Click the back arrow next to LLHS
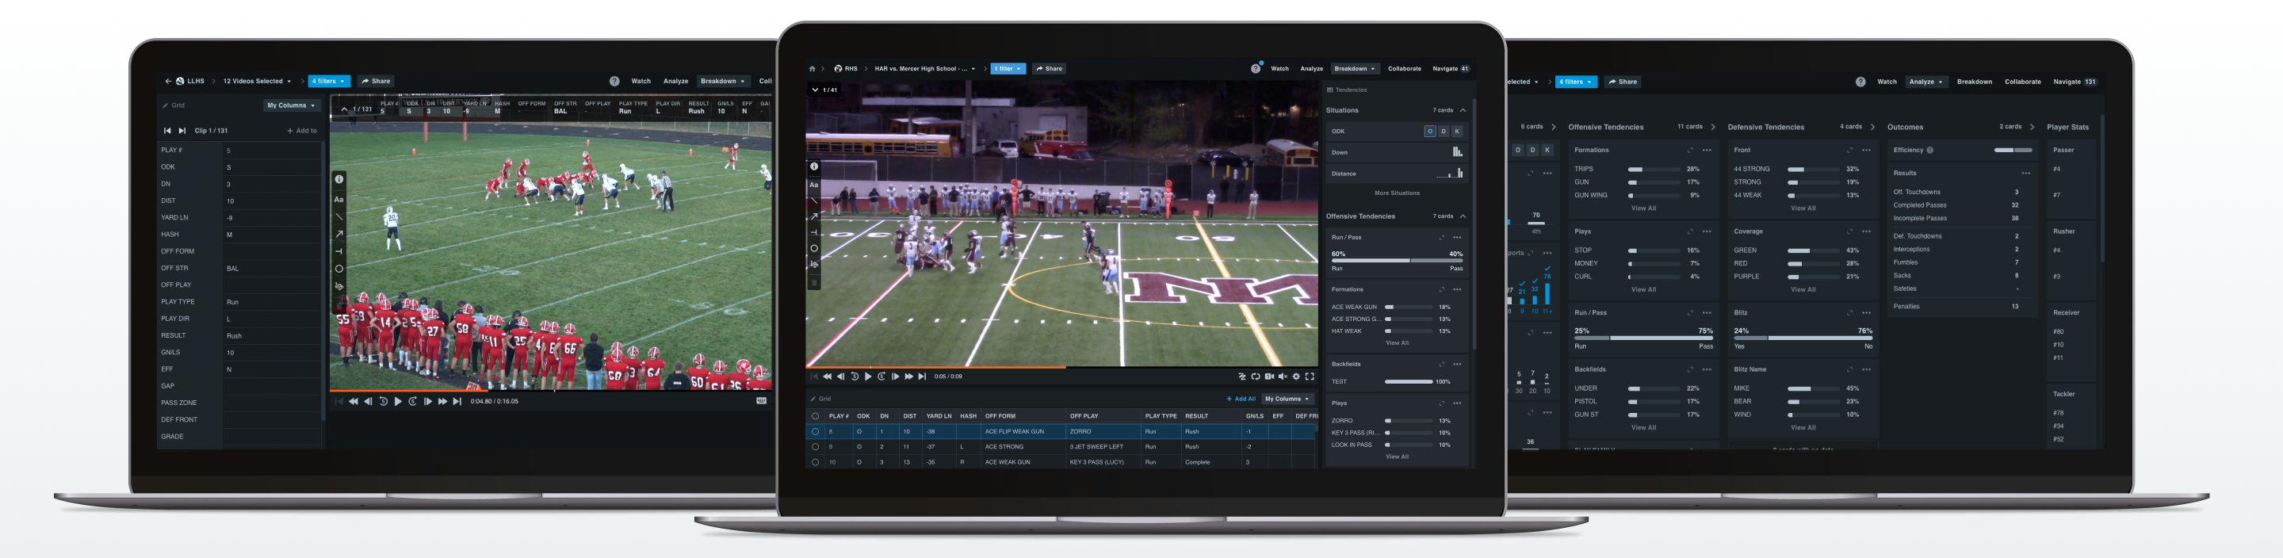 point(167,82)
